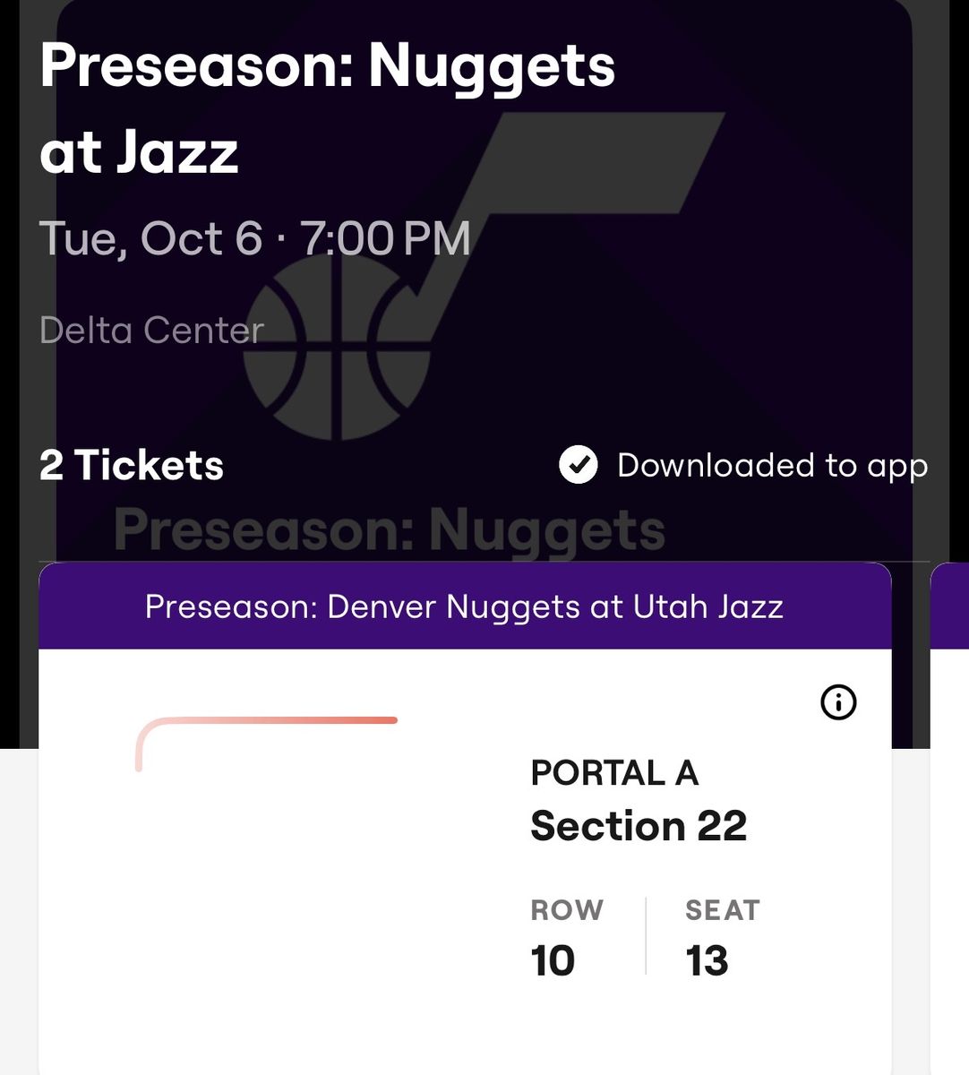
Task: Select the purple Denver Nuggets at Utah Jazz banner
Action: coord(465,606)
